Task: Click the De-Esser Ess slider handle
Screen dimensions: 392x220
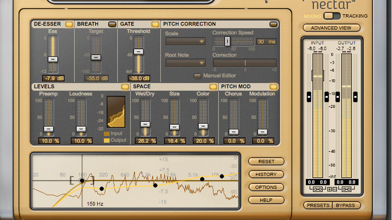Action: (x=53, y=59)
